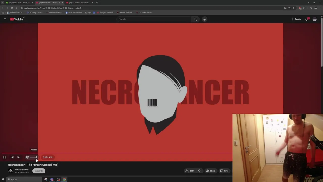
Task: Open the YouTube guide hamburger menu
Action: click(5, 19)
